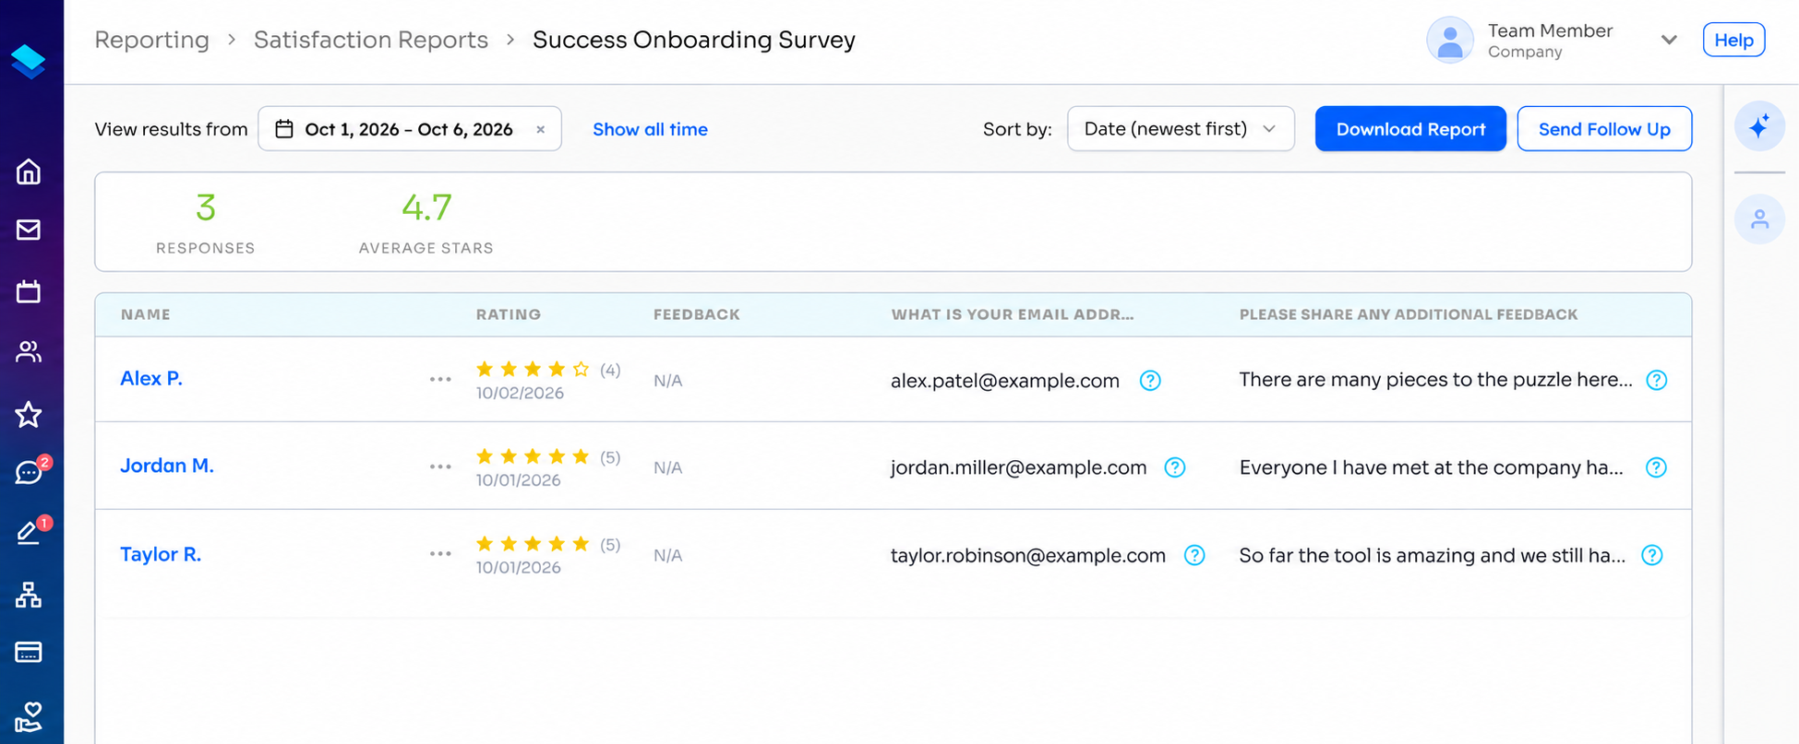Open the hand-with-heart icon in sidebar
This screenshot has height=744, width=1799.
[29, 715]
